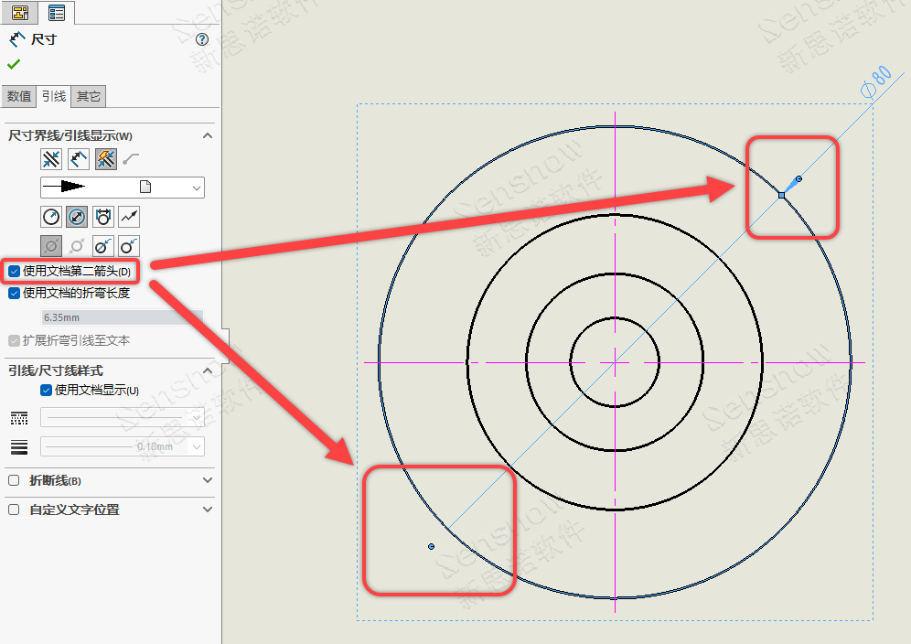
Task: Toggle 使用文档显示 checkbox
Action: pos(46,390)
